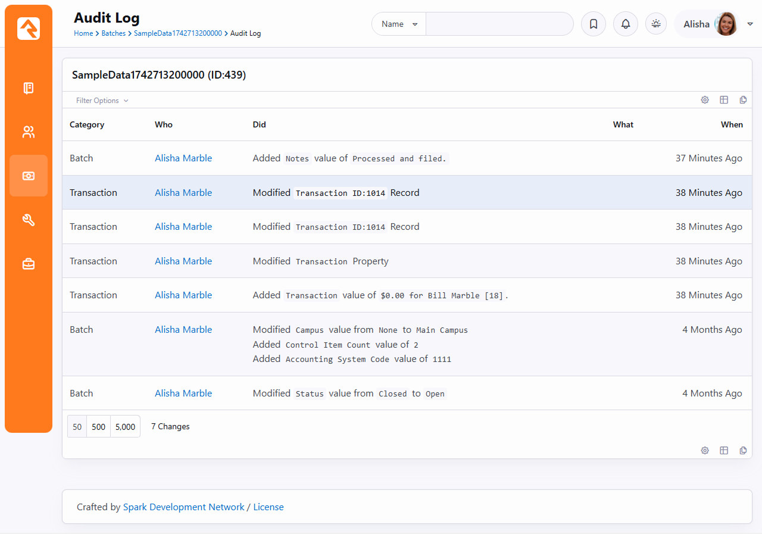Click the top grid column layout icon
762x534 pixels.
click(x=724, y=100)
